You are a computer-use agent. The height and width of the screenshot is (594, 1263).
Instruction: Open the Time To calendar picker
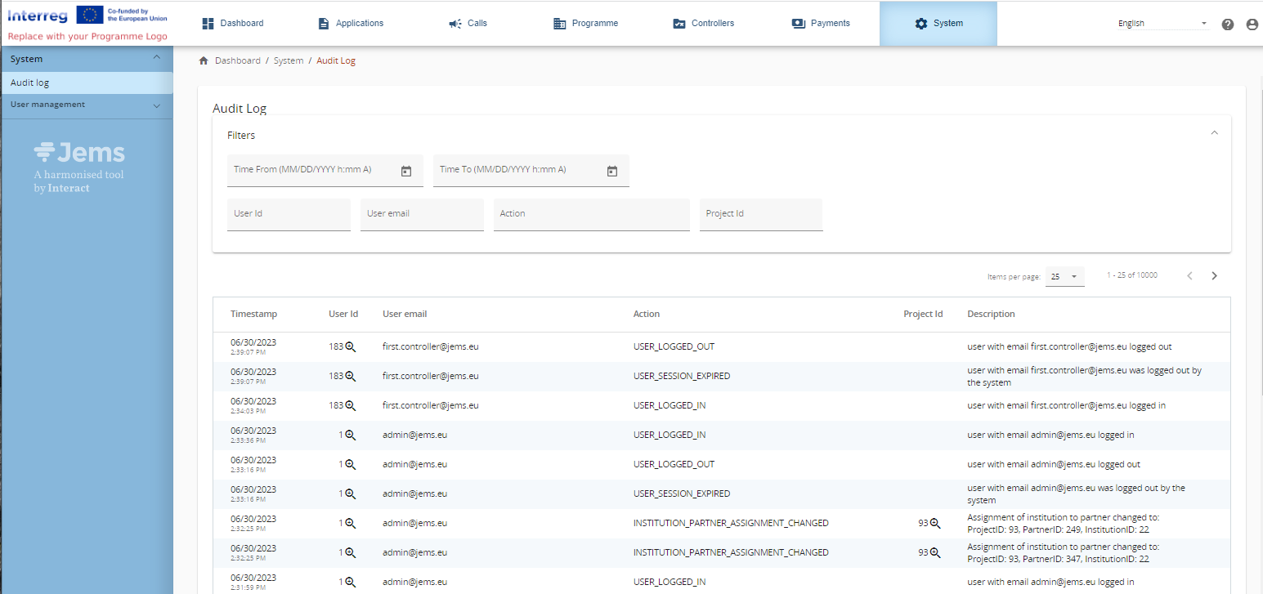(x=612, y=171)
